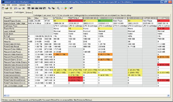Click the light table grid icon
The height and width of the screenshot is (102, 173).
pos(29,8)
